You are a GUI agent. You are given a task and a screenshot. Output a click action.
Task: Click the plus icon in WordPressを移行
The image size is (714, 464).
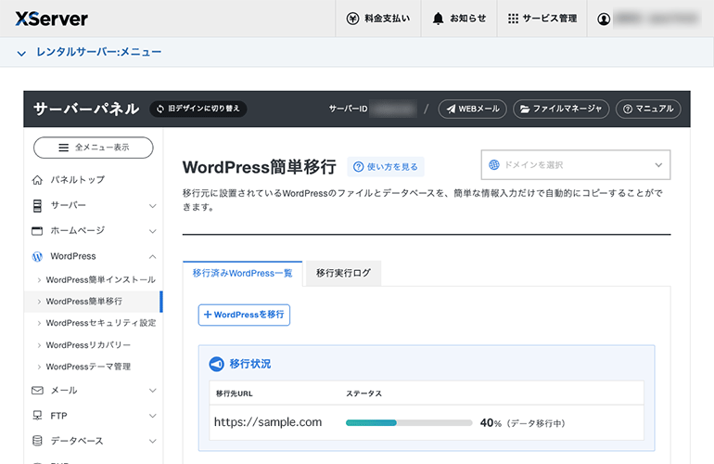[x=208, y=315]
